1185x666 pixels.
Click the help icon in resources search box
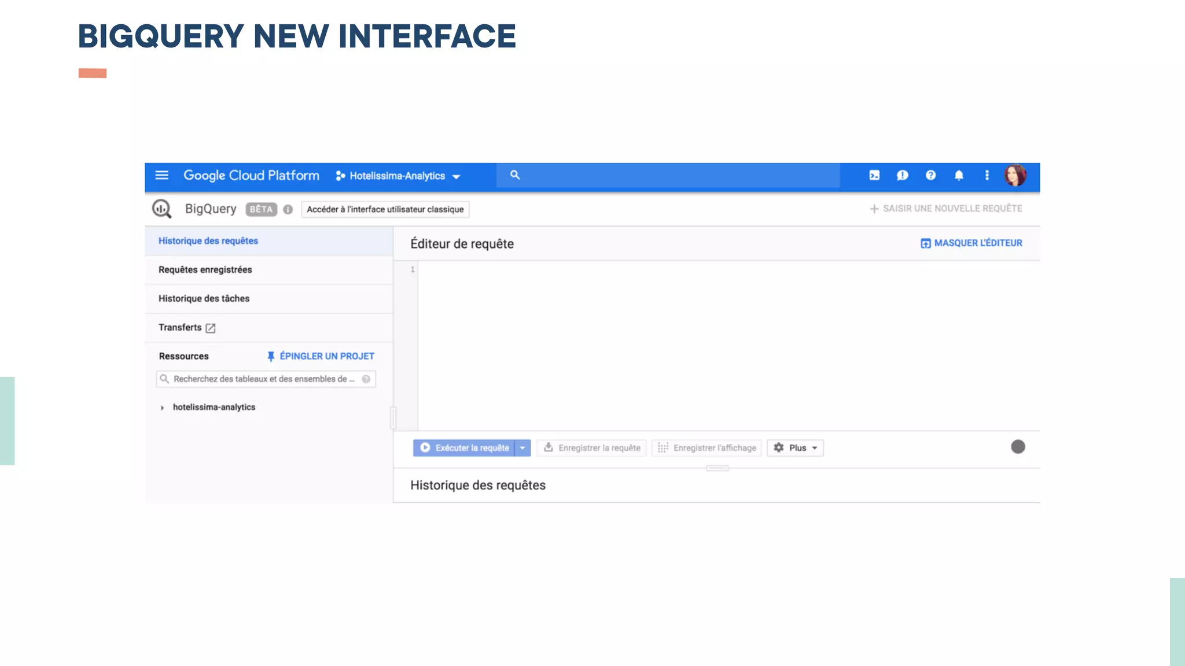tap(366, 379)
